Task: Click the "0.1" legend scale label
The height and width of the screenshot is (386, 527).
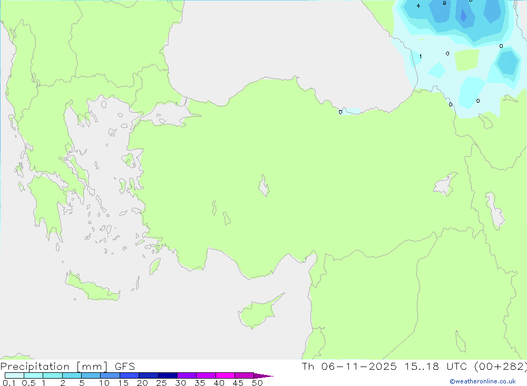Action: point(9,383)
